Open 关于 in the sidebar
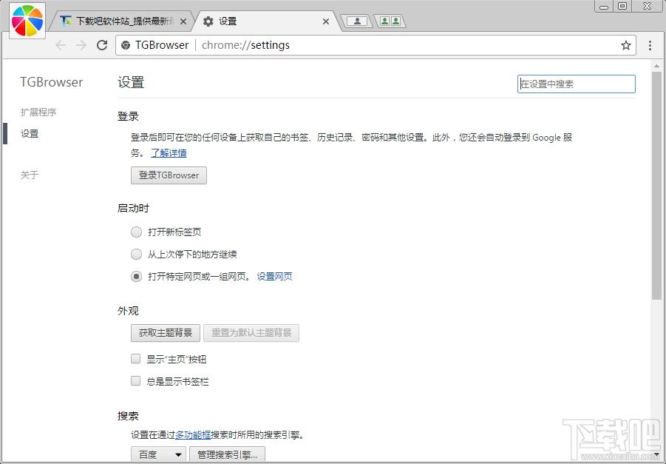The image size is (666, 464). [x=30, y=175]
